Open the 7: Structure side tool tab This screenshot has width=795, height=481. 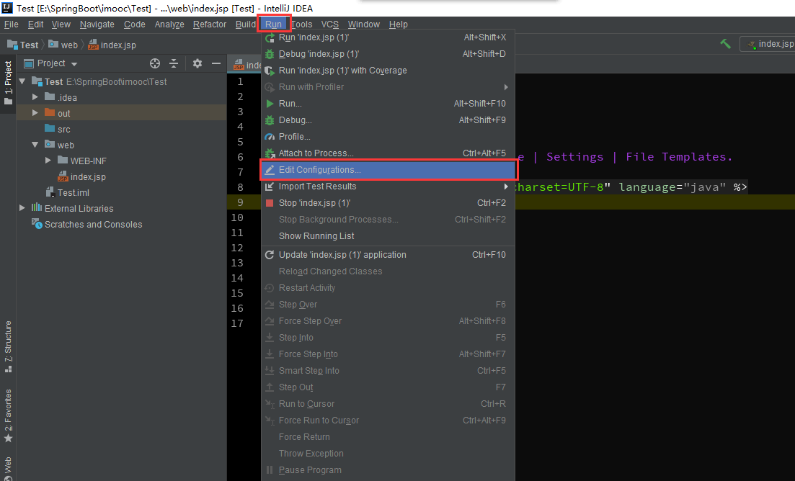(x=8, y=347)
